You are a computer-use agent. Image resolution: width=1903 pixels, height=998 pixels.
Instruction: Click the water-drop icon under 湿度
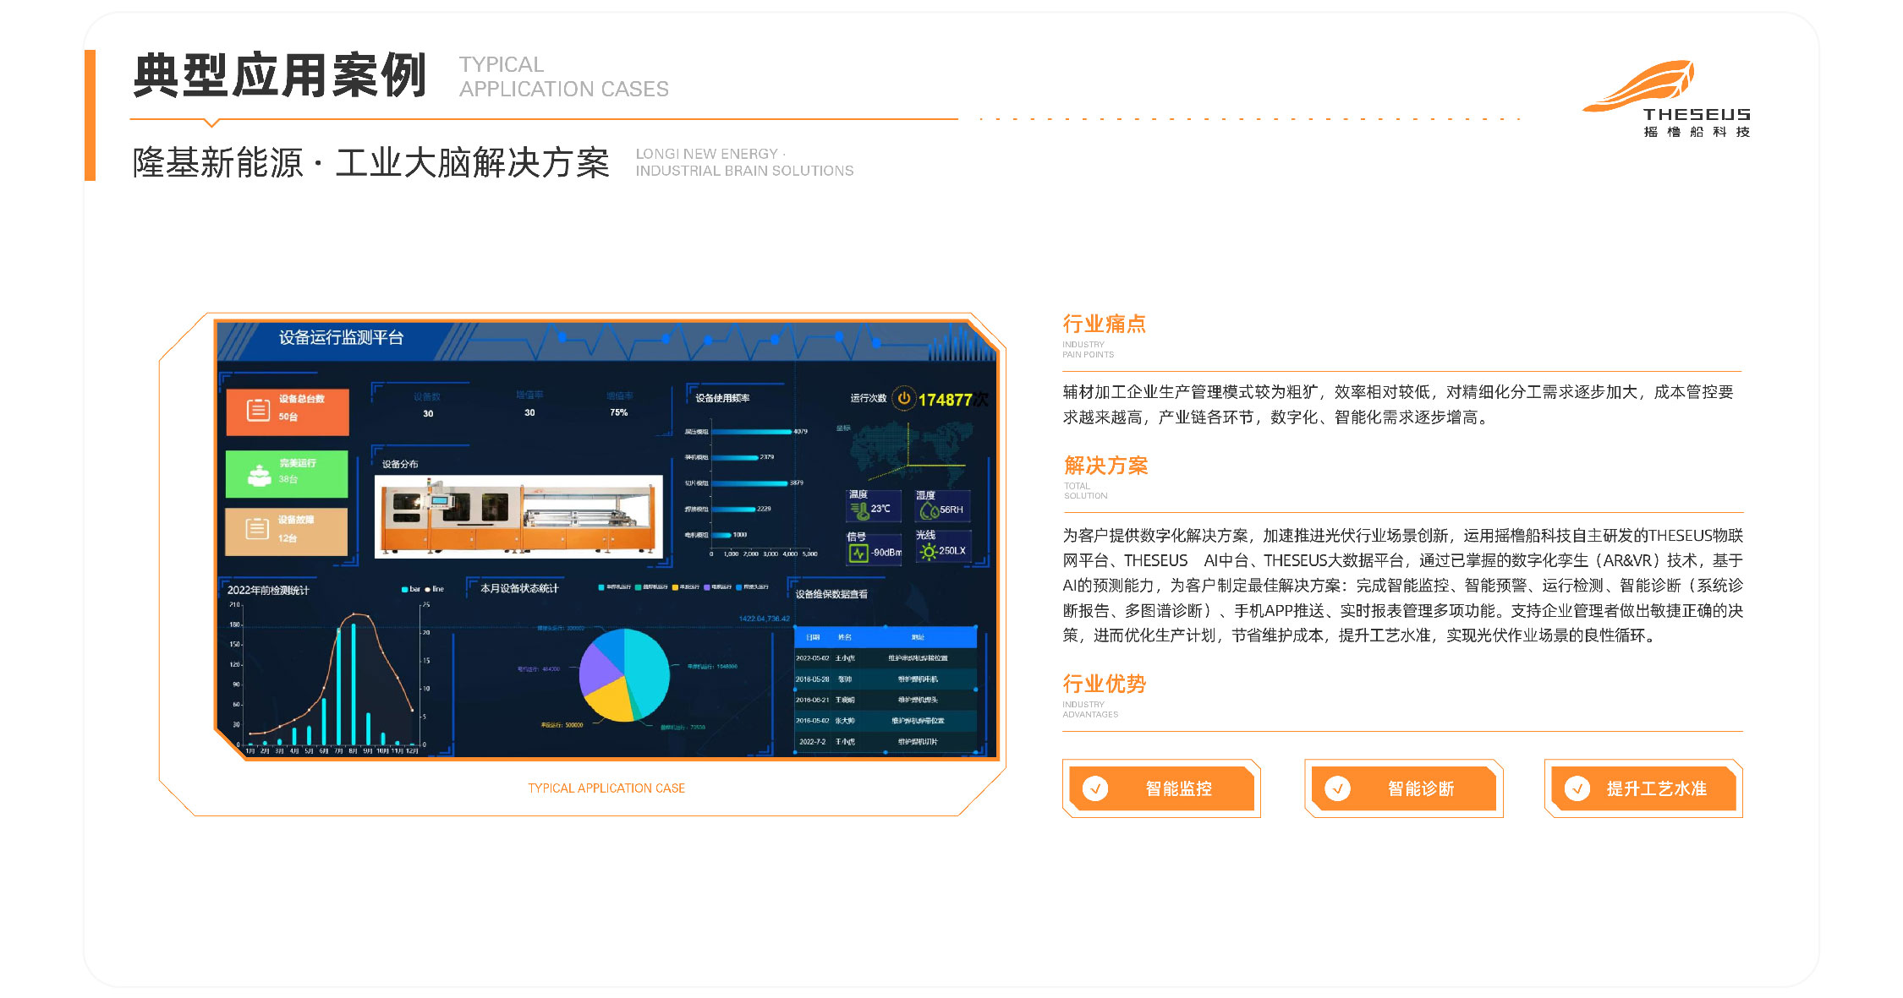point(929,510)
